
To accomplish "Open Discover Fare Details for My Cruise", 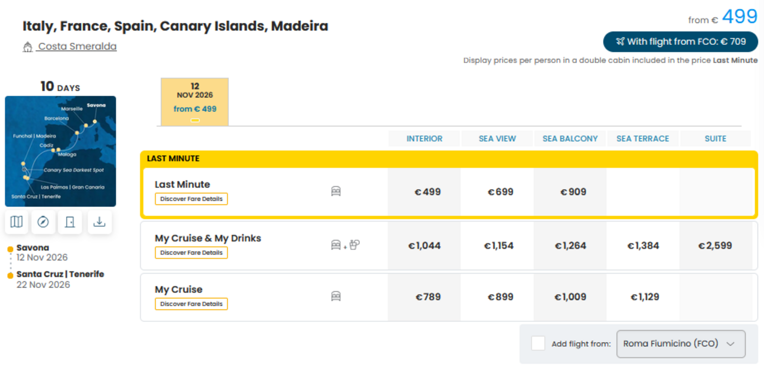I will click(x=191, y=304).
